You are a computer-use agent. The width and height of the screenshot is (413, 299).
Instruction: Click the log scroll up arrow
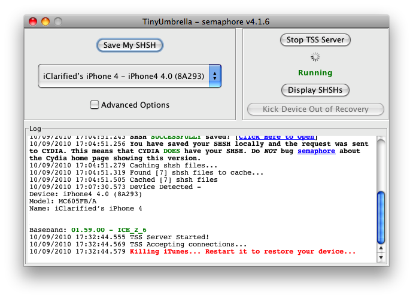pyautogui.click(x=381, y=248)
